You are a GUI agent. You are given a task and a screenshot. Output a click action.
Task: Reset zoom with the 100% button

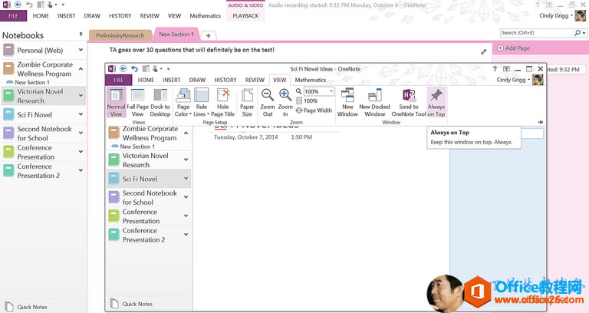coord(307,100)
